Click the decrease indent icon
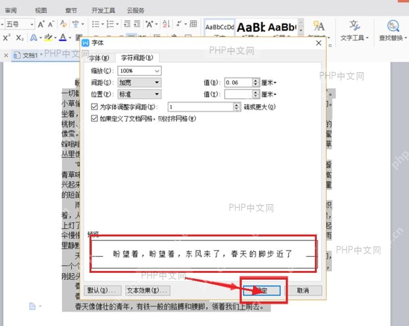409x326 pixels. pyautogui.click(x=127, y=24)
